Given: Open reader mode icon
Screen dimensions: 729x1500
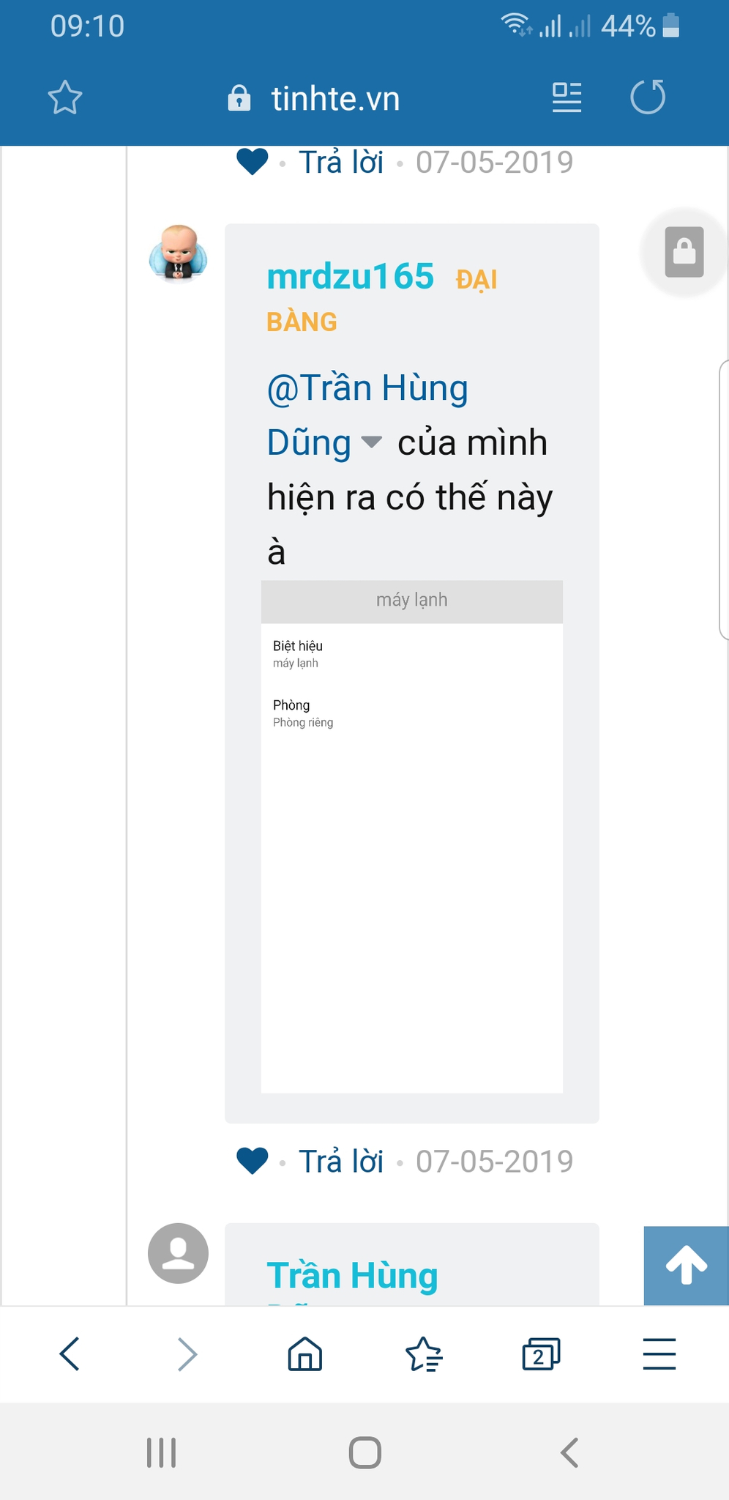Looking at the screenshot, I should [x=567, y=97].
